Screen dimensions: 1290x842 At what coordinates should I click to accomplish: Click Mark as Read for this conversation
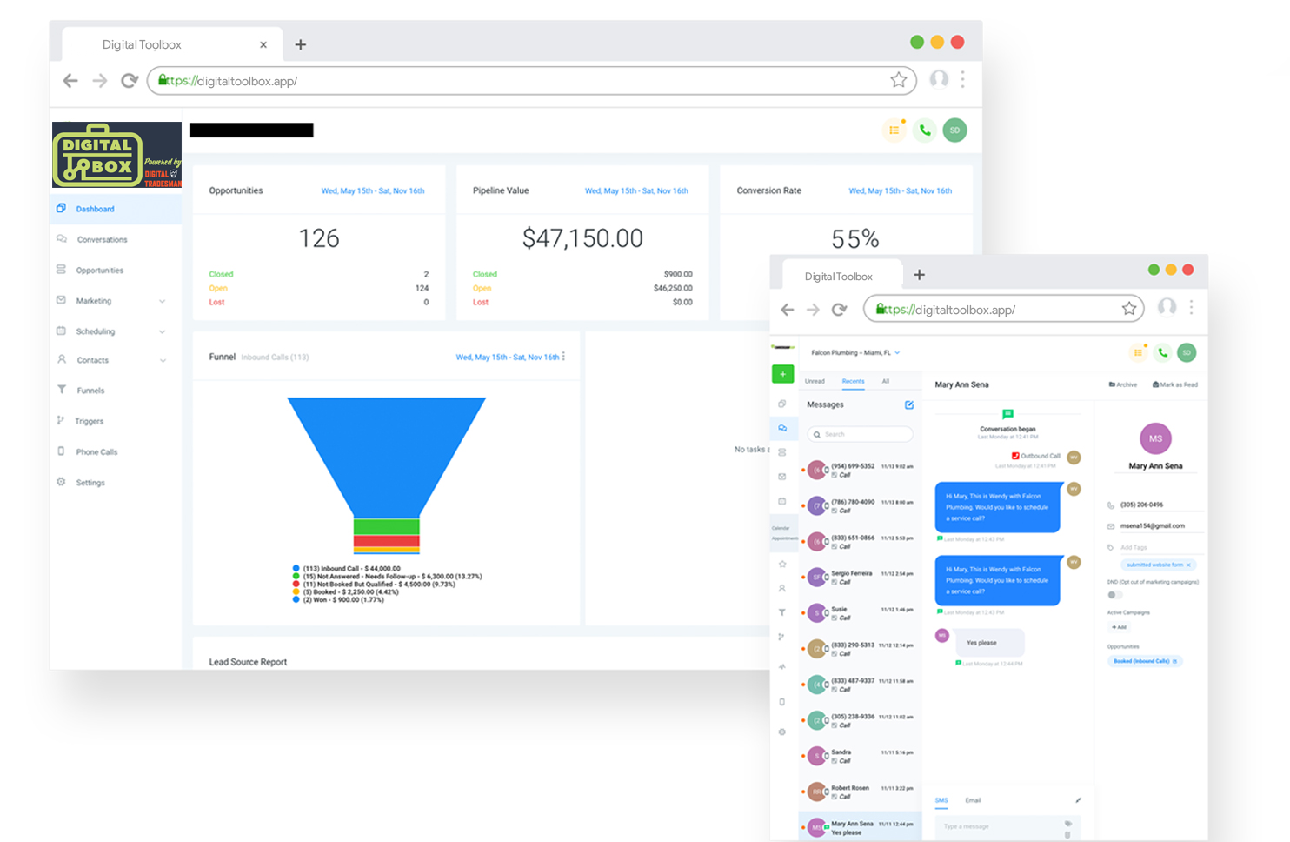pyautogui.click(x=1174, y=384)
